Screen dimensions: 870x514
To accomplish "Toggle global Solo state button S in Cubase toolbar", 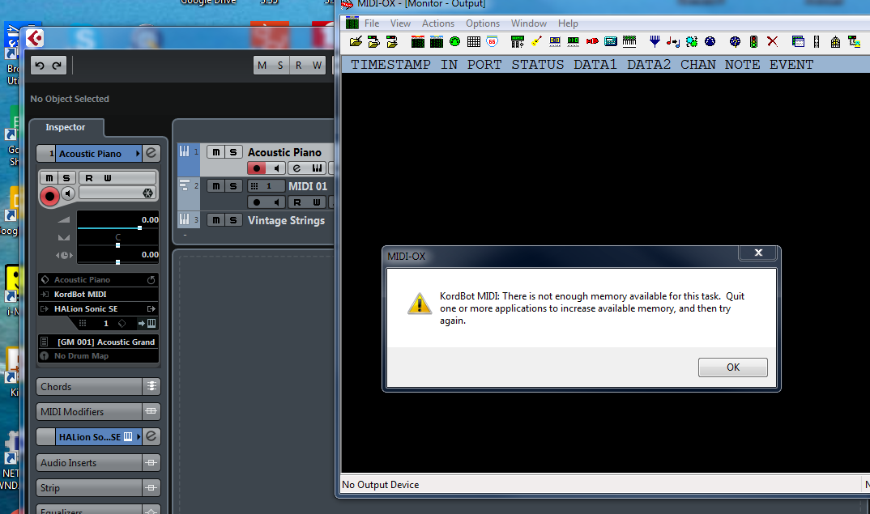I will (280, 66).
